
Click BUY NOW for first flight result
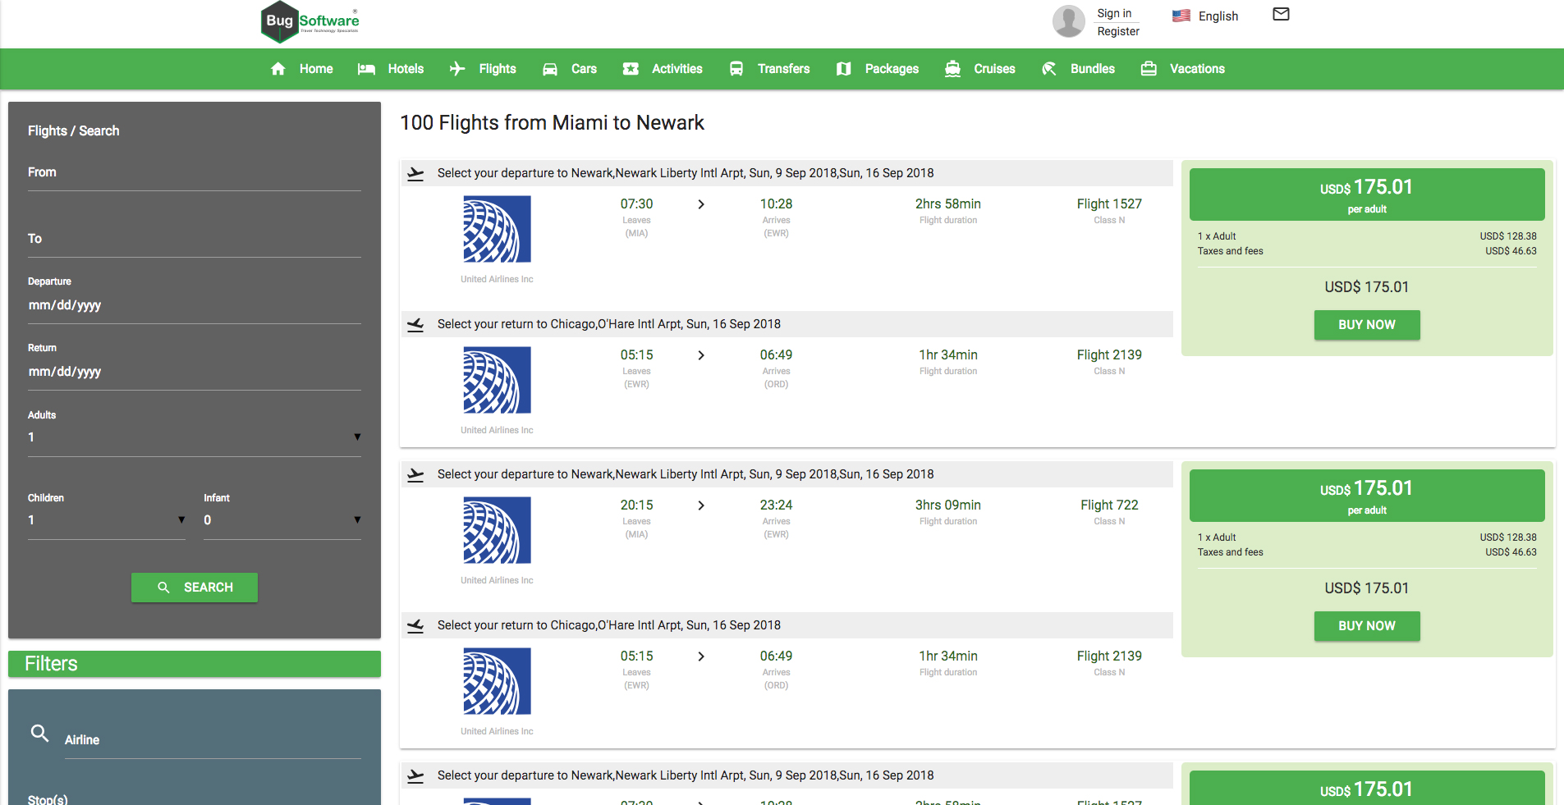[x=1367, y=325]
